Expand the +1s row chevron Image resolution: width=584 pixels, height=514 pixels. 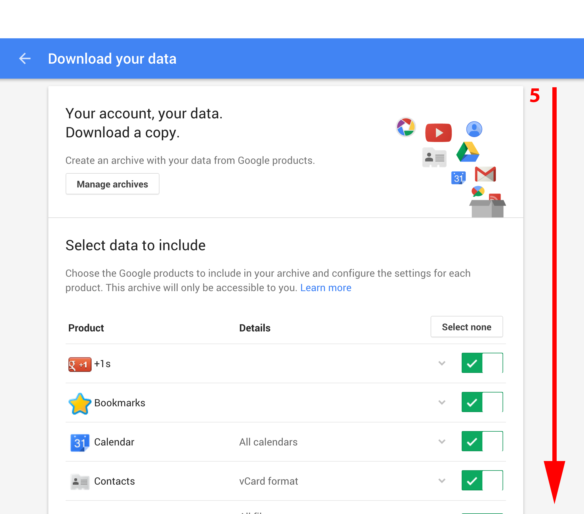[442, 363]
